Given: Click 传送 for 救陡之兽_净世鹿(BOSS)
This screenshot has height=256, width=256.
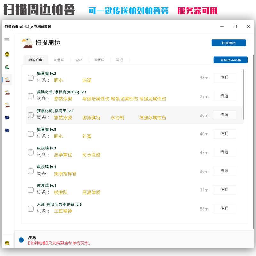Looking at the screenshot, I should (x=224, y=96).
